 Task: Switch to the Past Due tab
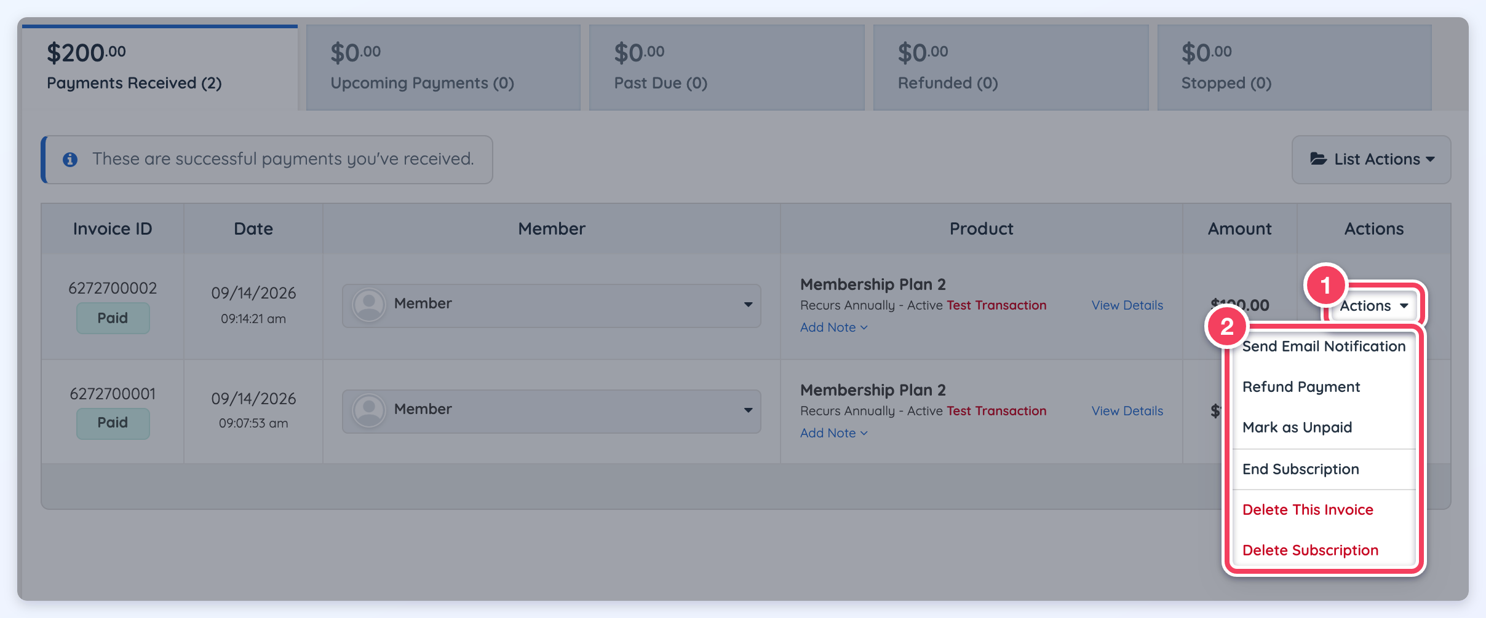pyautogui.click(x=727, y=68)
